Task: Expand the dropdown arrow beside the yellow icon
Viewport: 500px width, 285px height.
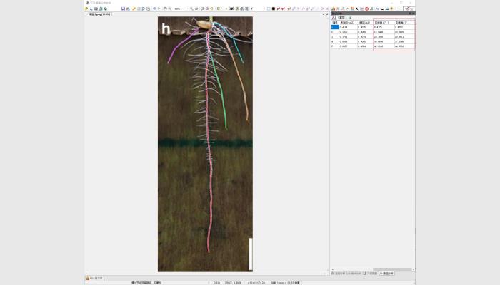Action: pos(396,9)
